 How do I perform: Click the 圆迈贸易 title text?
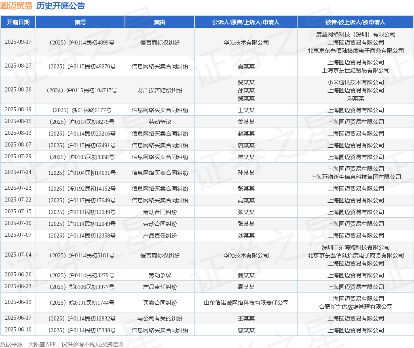(x=16, y=6)
